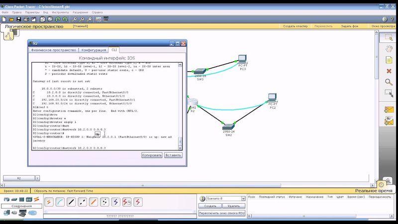Click the Zoom Out magnifier icon
This screenshot has width=398, height=224.
tap(90, 19)
